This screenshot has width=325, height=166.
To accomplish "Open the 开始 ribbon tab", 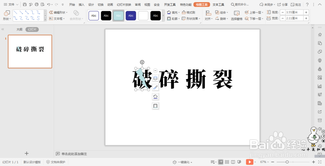I will pos(72,4).
